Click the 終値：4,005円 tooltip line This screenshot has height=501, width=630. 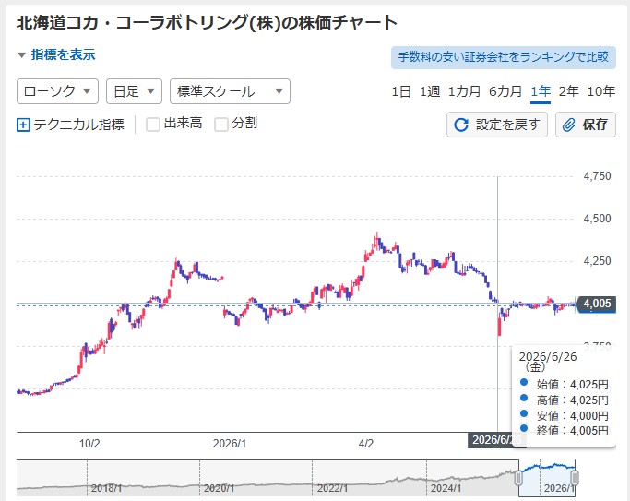pos(572,431)
